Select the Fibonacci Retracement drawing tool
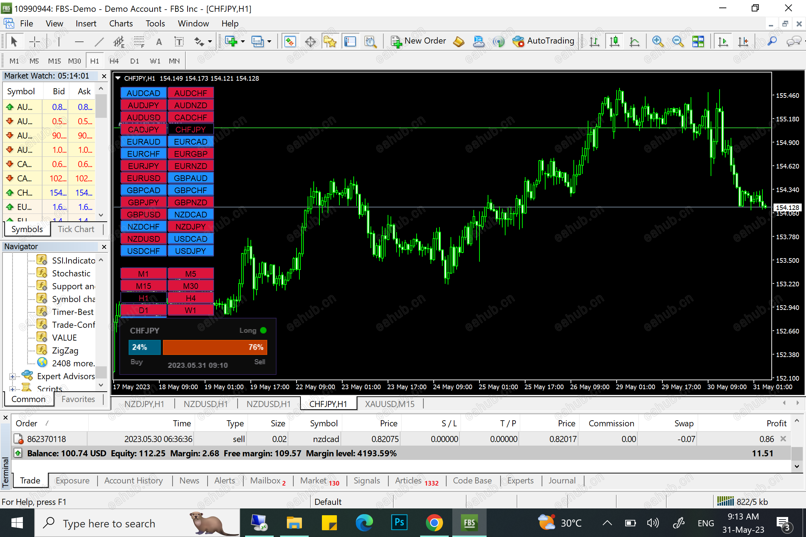806x537 pixels. 138,41
